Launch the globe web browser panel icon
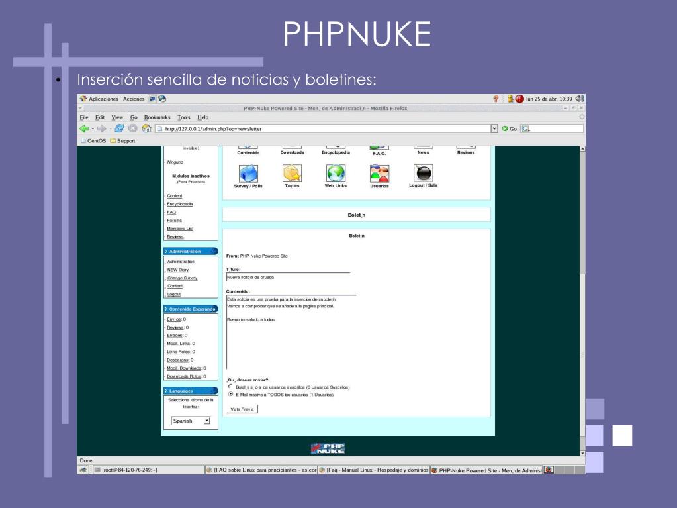The height and width of the screenshot is (508, 677). (162, 99)
